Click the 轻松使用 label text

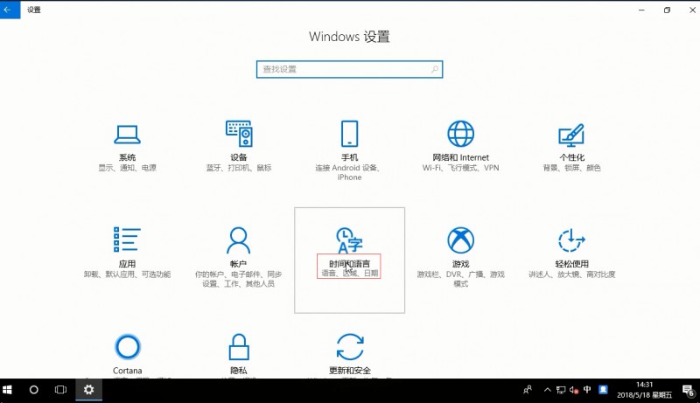pyautogui.click(x=572, y=264)
